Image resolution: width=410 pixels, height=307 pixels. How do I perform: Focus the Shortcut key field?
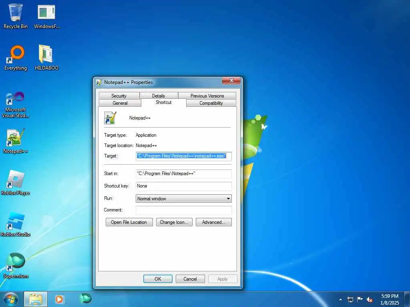pyautogui.click(x=183, y=186)
